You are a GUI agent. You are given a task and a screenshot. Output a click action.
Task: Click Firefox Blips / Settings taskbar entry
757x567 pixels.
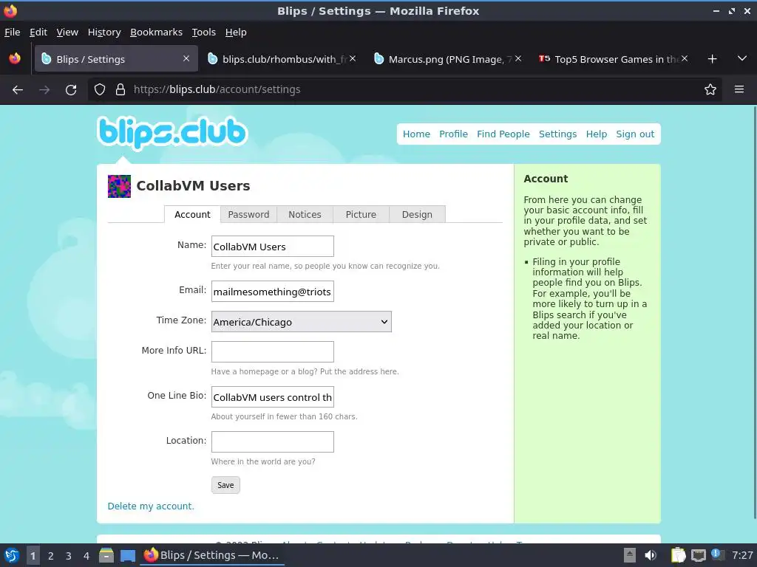click(x=212, y=555)
